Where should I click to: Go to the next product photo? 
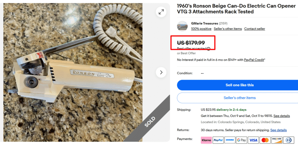point(161,72)
